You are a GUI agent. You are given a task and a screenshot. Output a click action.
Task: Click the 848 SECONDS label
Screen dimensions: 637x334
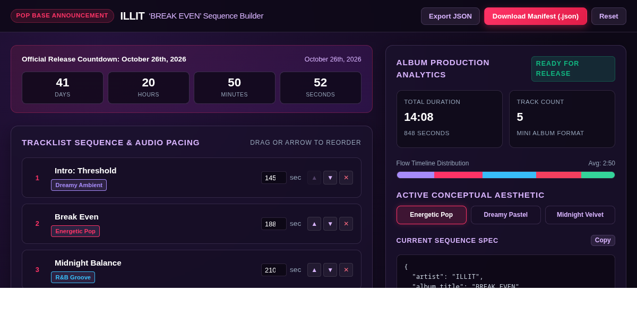pyautogui.click(x=427, y=133)
